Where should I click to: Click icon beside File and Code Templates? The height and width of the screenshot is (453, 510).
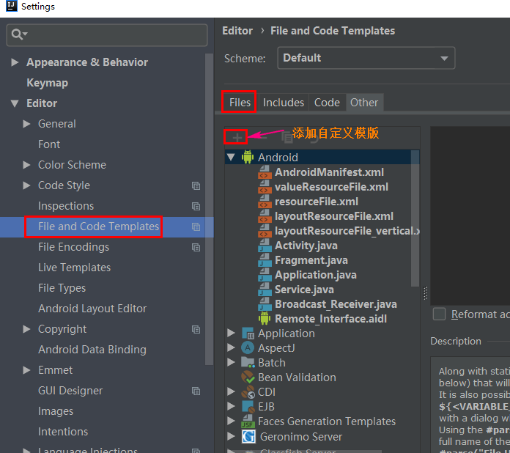tap(196, 226)
